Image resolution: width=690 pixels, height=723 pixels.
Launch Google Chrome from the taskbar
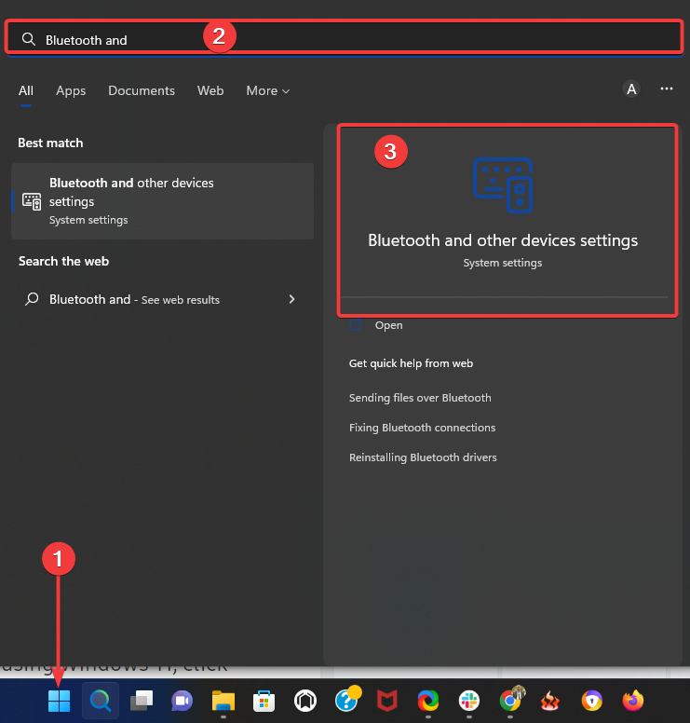(510, 700)
